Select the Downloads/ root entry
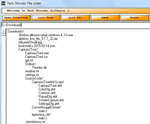This screenshot has width=150, height=124. click(16, 31)
